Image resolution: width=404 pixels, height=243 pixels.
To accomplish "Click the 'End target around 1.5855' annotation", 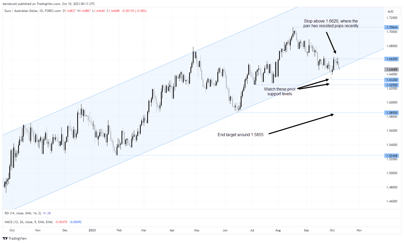I will tap(240, 135).
